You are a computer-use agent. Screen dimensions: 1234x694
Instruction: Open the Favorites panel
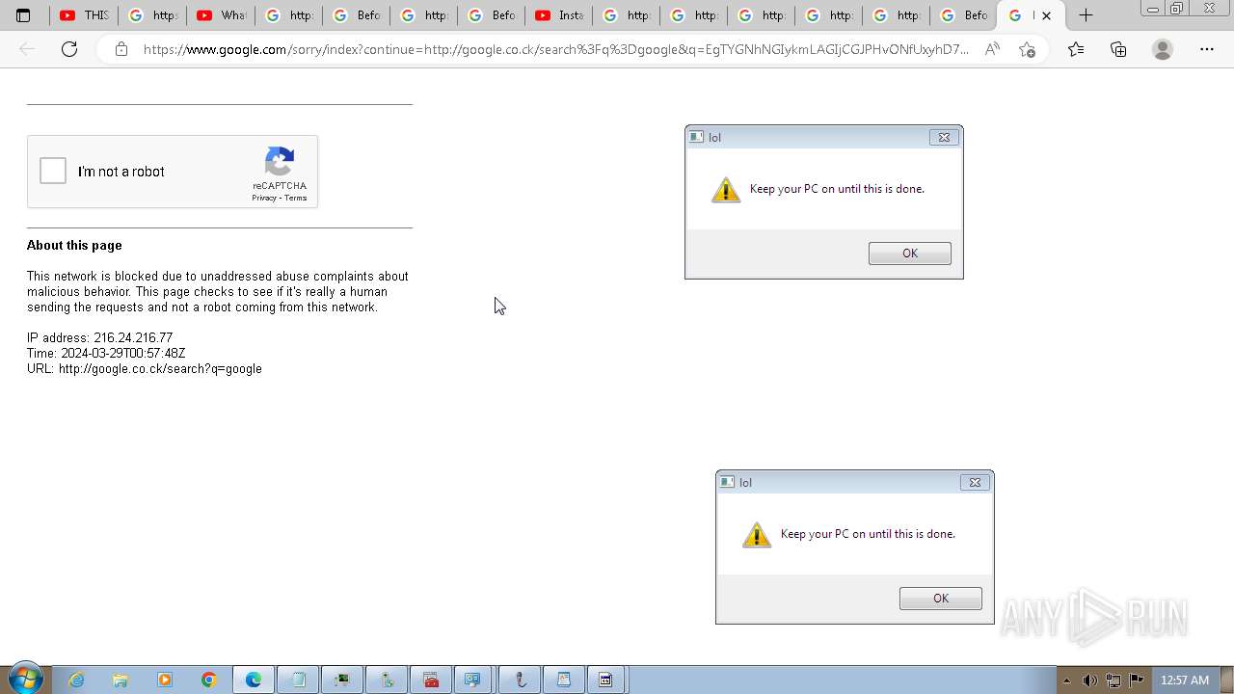click(x=1076, y=49)
